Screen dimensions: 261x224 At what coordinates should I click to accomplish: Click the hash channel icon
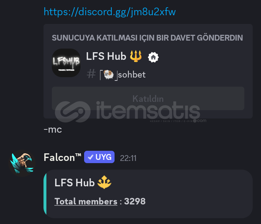point(91,74)
